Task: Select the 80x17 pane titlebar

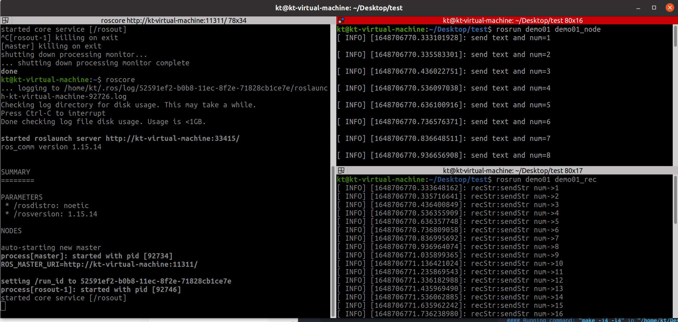Action: (x=512, y=170)
